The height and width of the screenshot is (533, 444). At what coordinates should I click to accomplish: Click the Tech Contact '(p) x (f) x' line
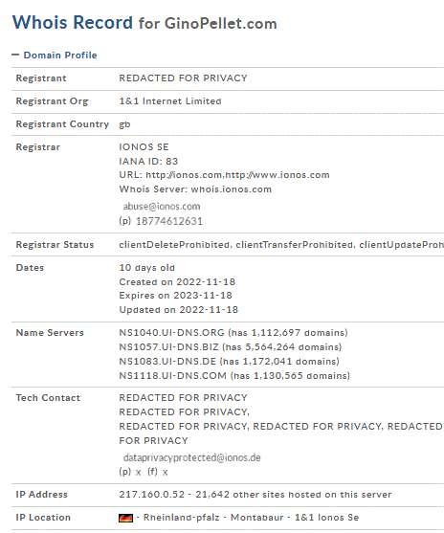coord(144,472)
